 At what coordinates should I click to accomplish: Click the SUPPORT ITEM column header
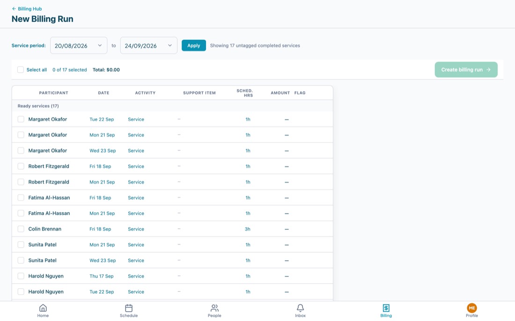(x=199, y=93)
